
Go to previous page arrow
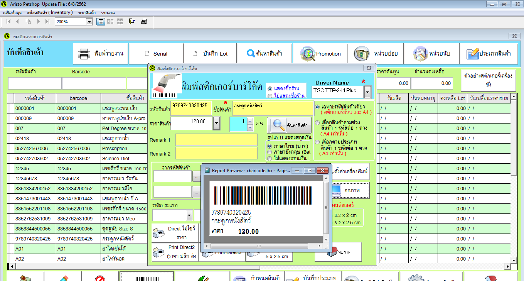[x=18, y=22]
